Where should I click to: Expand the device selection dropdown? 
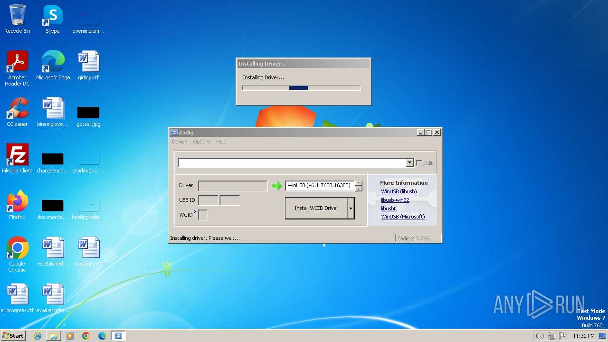click(x=409, y=163)
